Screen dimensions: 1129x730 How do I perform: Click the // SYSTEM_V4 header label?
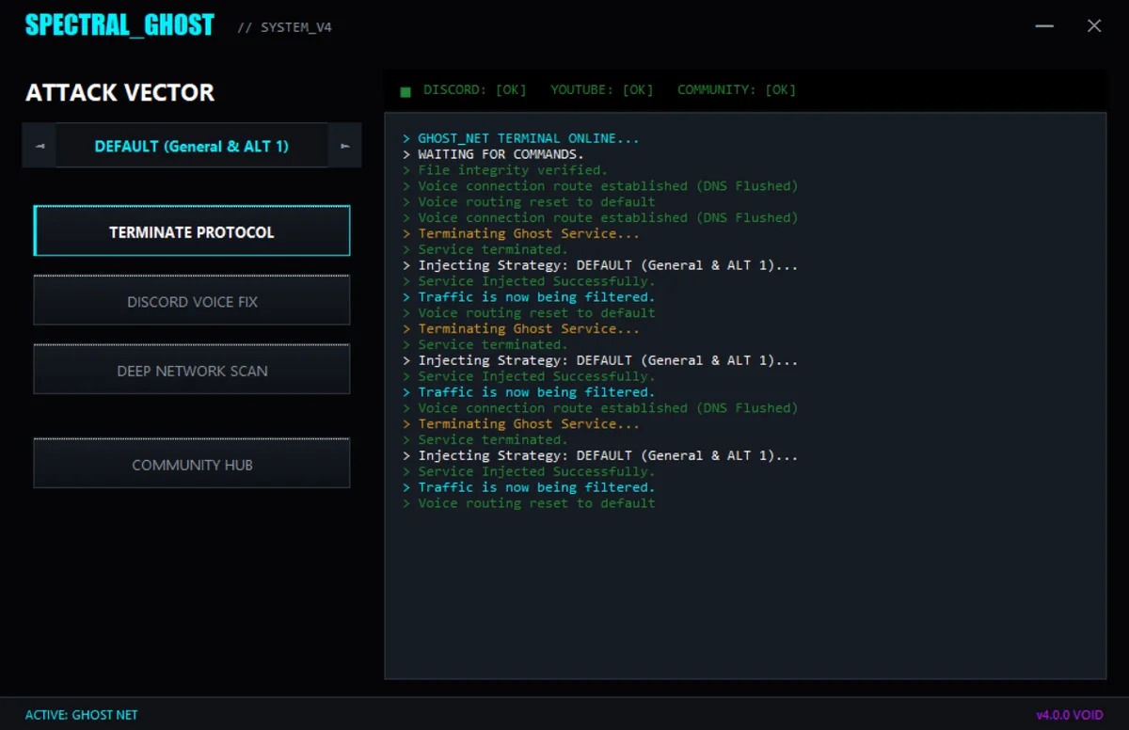pos(285,27)
